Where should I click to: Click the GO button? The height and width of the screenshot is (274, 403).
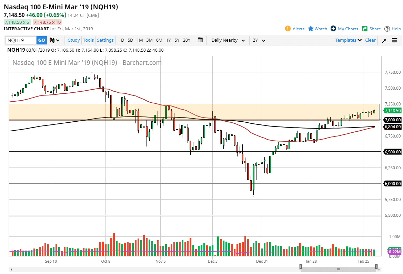pyautogui.click(x=41, y=40)
